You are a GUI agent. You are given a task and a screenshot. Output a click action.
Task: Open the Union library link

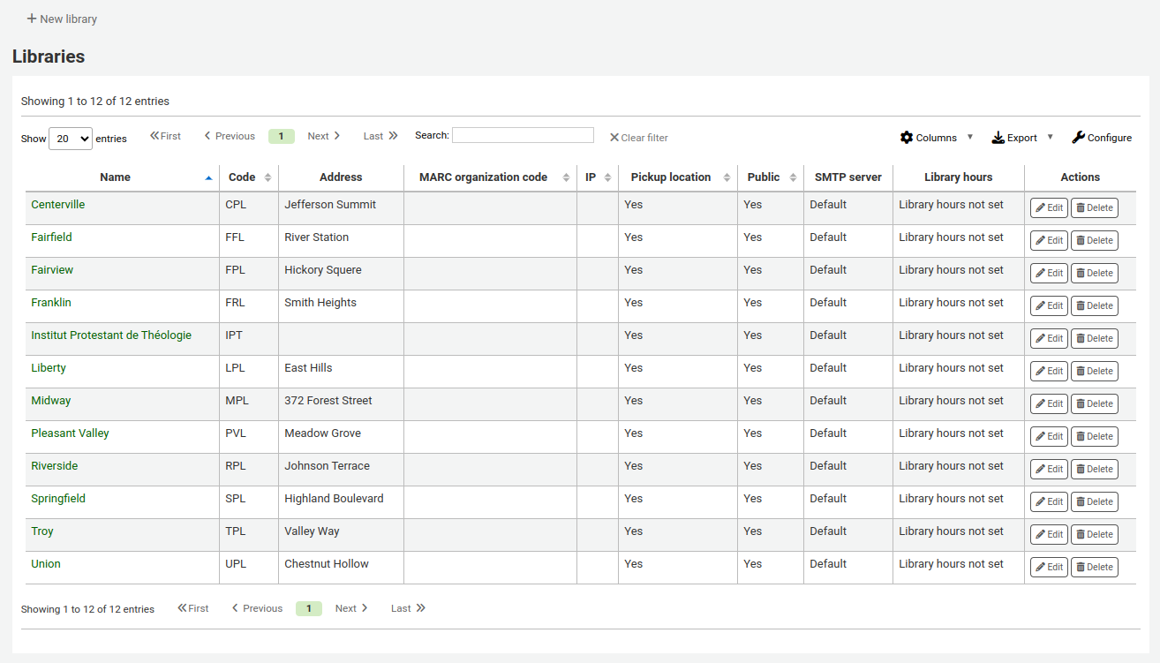point(46,564)
